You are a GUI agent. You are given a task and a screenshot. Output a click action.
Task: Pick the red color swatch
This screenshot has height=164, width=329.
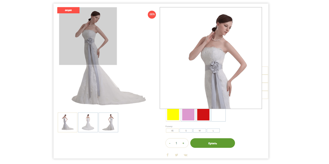[203, 115]
